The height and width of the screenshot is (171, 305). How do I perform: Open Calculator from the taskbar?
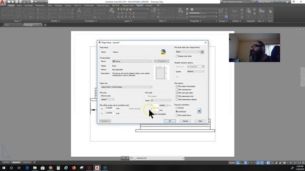tap(58, 168)
